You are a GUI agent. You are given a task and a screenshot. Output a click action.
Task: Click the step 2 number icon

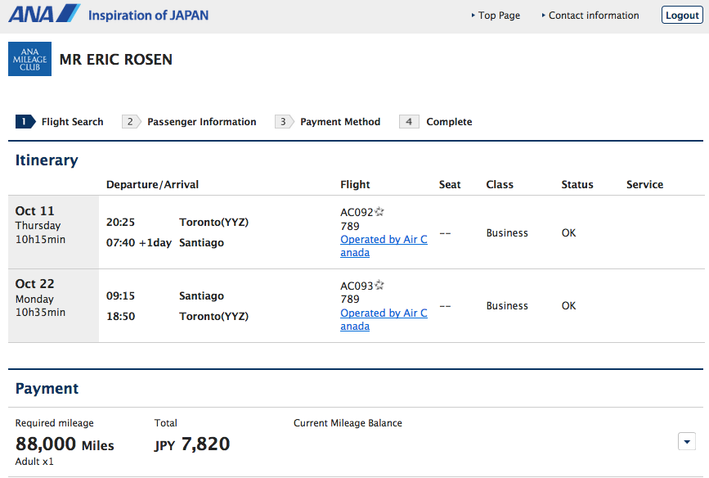tap(131, 122)
